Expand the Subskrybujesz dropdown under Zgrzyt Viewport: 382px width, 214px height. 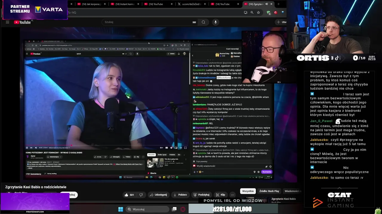pos(54,157)
